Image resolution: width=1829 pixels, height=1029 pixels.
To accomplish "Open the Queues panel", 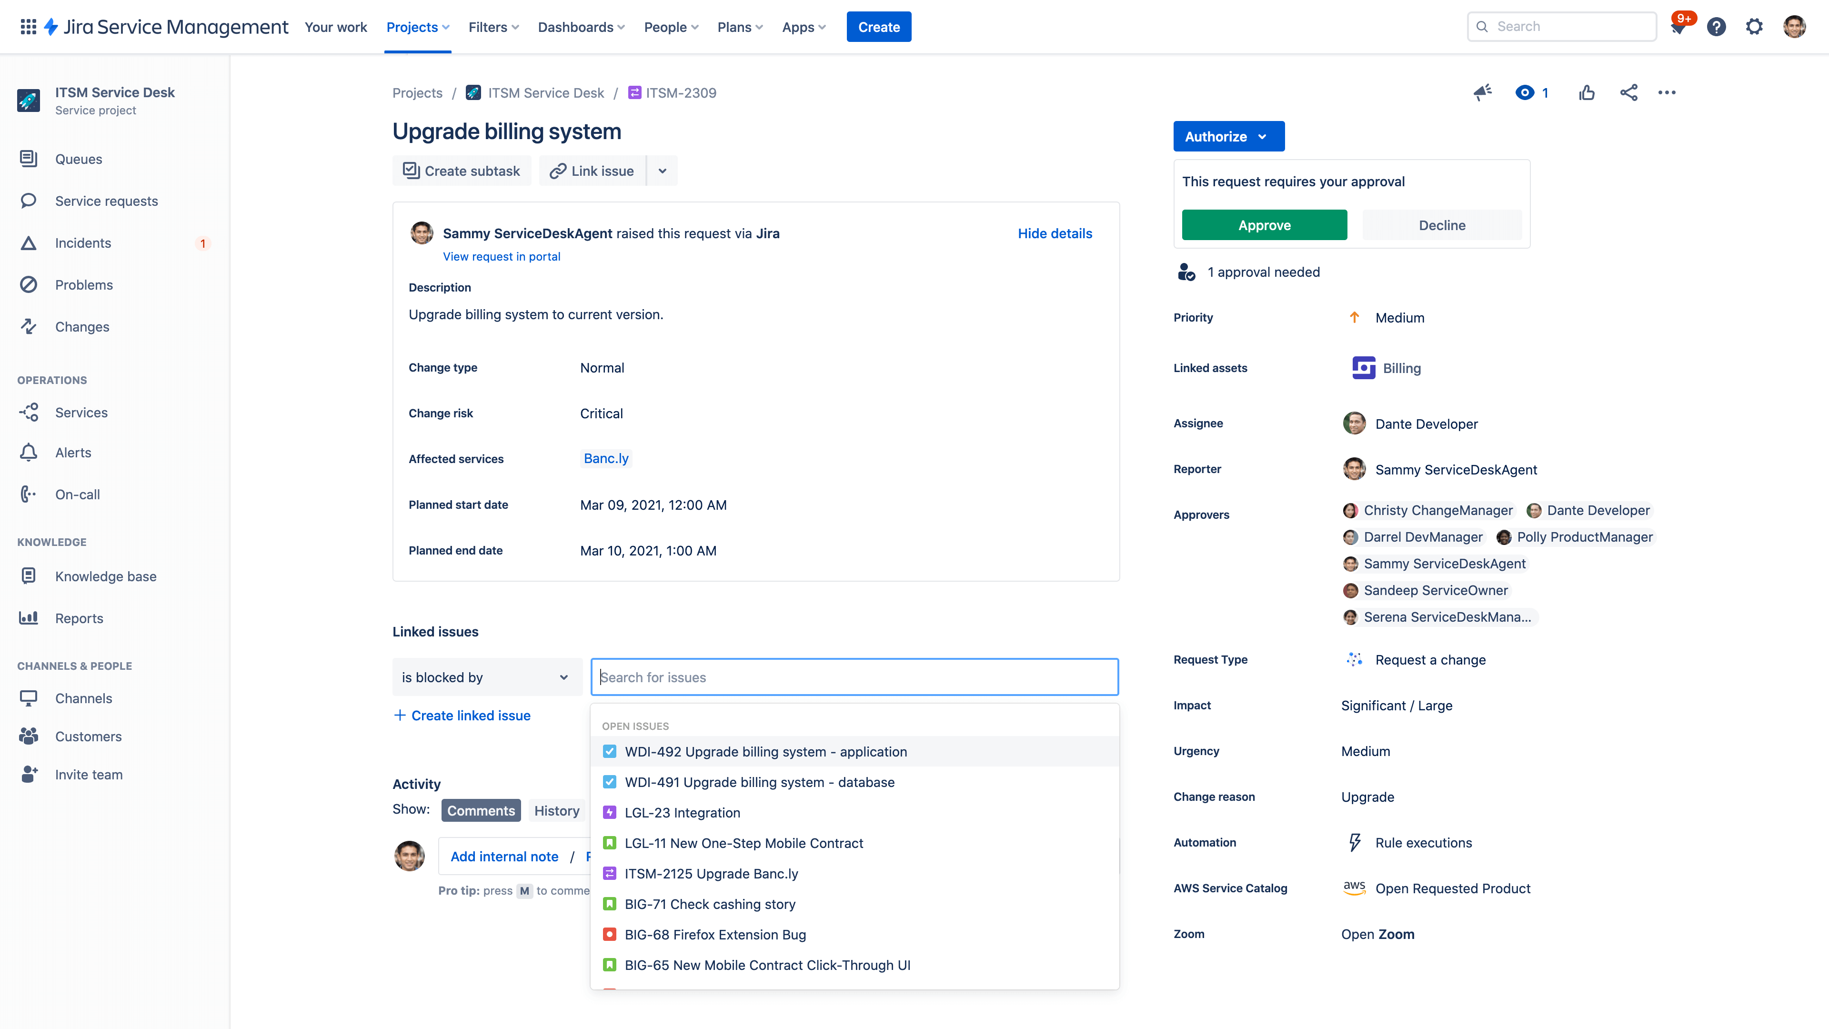I will click(78, 159).
